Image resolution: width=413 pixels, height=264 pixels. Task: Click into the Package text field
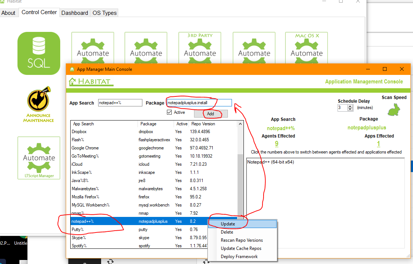pos(199,103)
